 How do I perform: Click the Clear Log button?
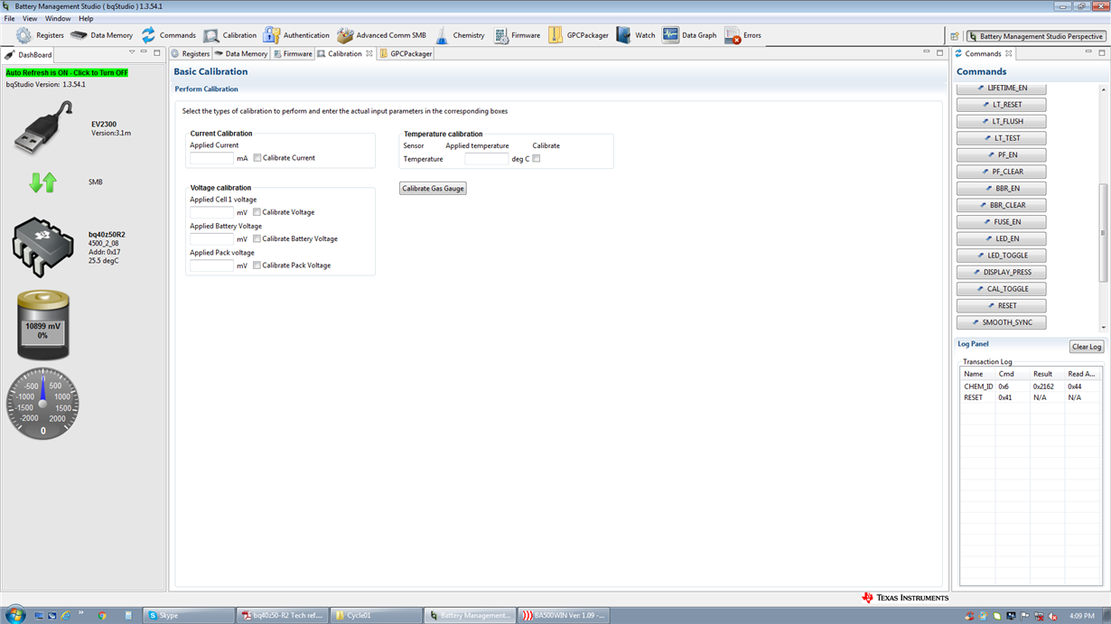(1086, 347)
